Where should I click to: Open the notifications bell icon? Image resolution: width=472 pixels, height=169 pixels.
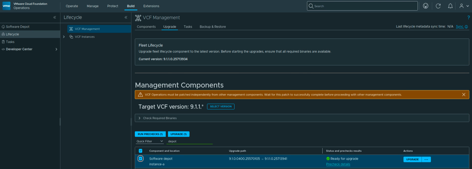coord(450,6)
